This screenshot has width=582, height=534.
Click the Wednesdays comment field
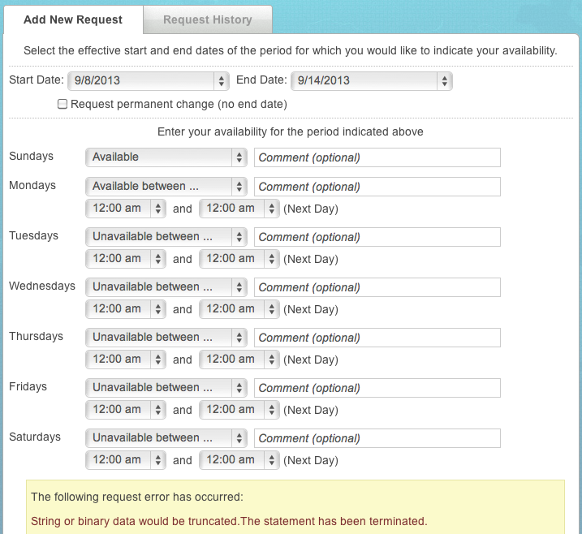(377, 287)
